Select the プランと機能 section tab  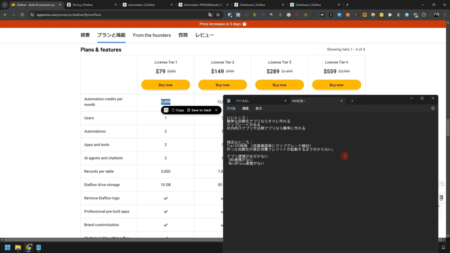click(x=111, y=35)
